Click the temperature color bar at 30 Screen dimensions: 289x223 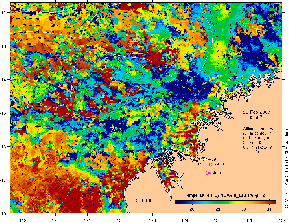coord(244,202)
